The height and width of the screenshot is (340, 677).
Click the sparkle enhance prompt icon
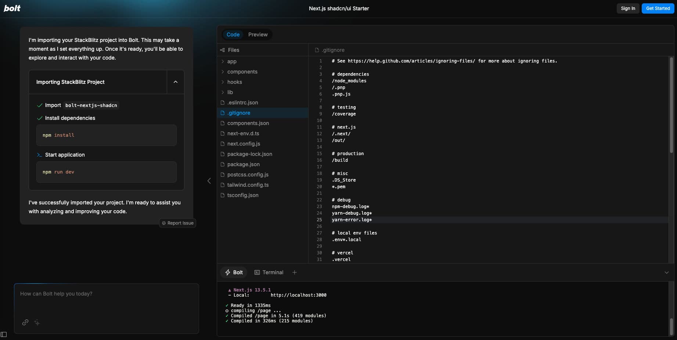[x=37, y=322]
